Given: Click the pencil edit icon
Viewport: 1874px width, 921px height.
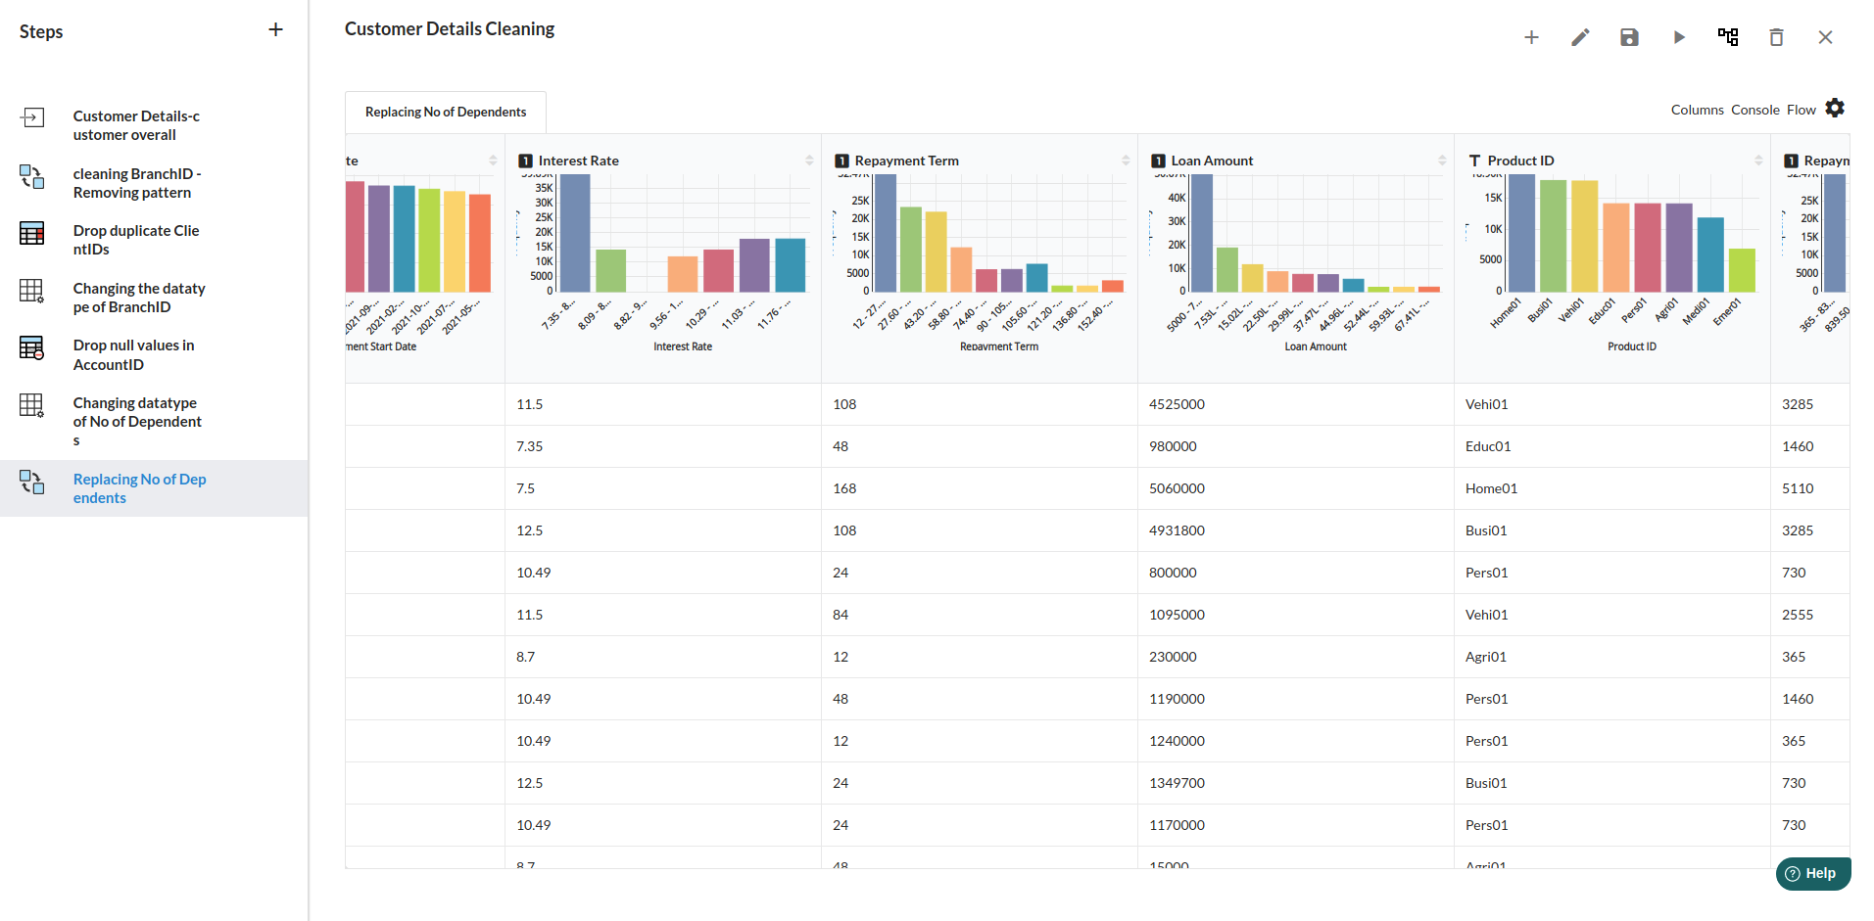Looking at the screenshot, I should click(x=1580, y=37).
